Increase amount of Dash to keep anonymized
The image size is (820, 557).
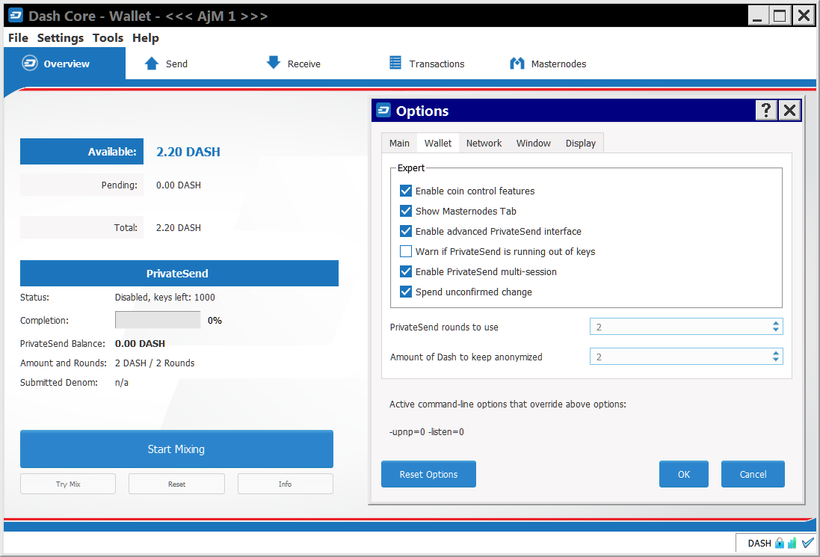point(776,353)
